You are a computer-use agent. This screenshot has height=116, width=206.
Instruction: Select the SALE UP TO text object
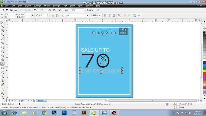pyautogui.click(x=95, y=50)
